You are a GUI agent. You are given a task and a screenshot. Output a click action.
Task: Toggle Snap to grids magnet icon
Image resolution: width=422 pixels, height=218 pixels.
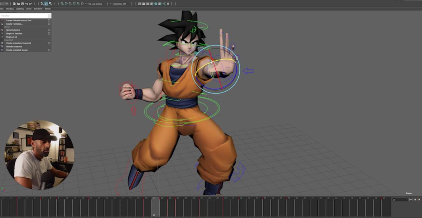pyautogui.click(x=62, y=4)
